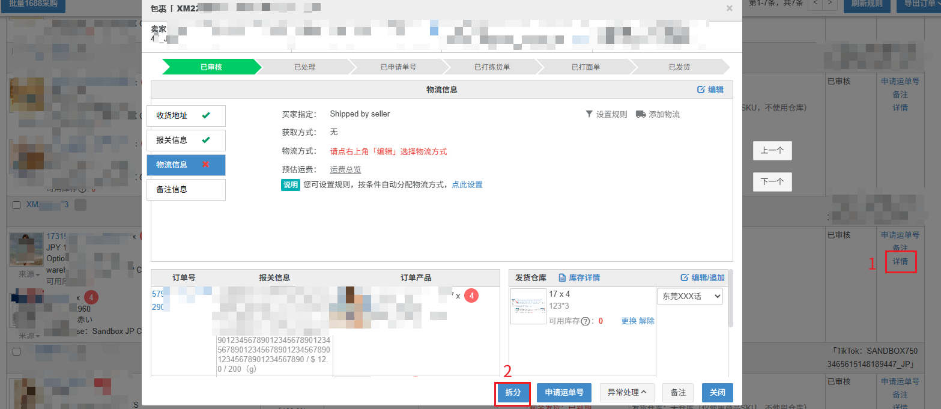Go to previous page with < arrow

click(815, 3)
